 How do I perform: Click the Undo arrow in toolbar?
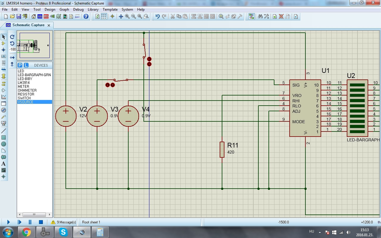157,17
